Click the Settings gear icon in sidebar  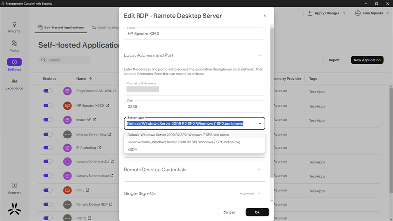14,62
